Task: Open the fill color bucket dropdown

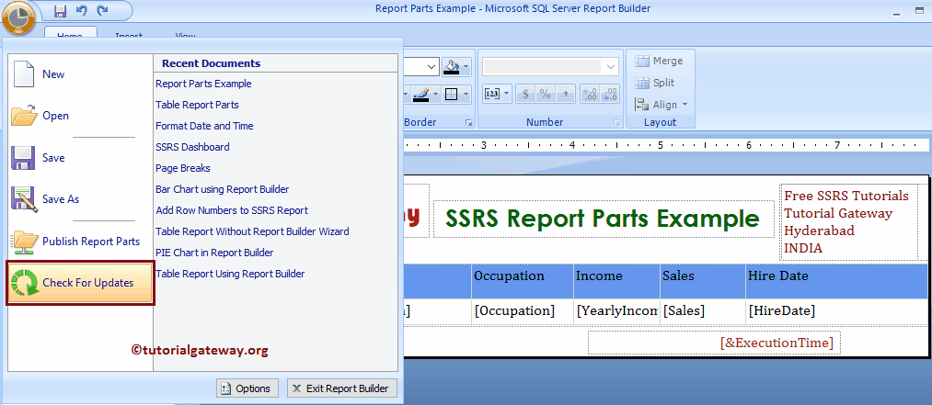Action: 466,66
